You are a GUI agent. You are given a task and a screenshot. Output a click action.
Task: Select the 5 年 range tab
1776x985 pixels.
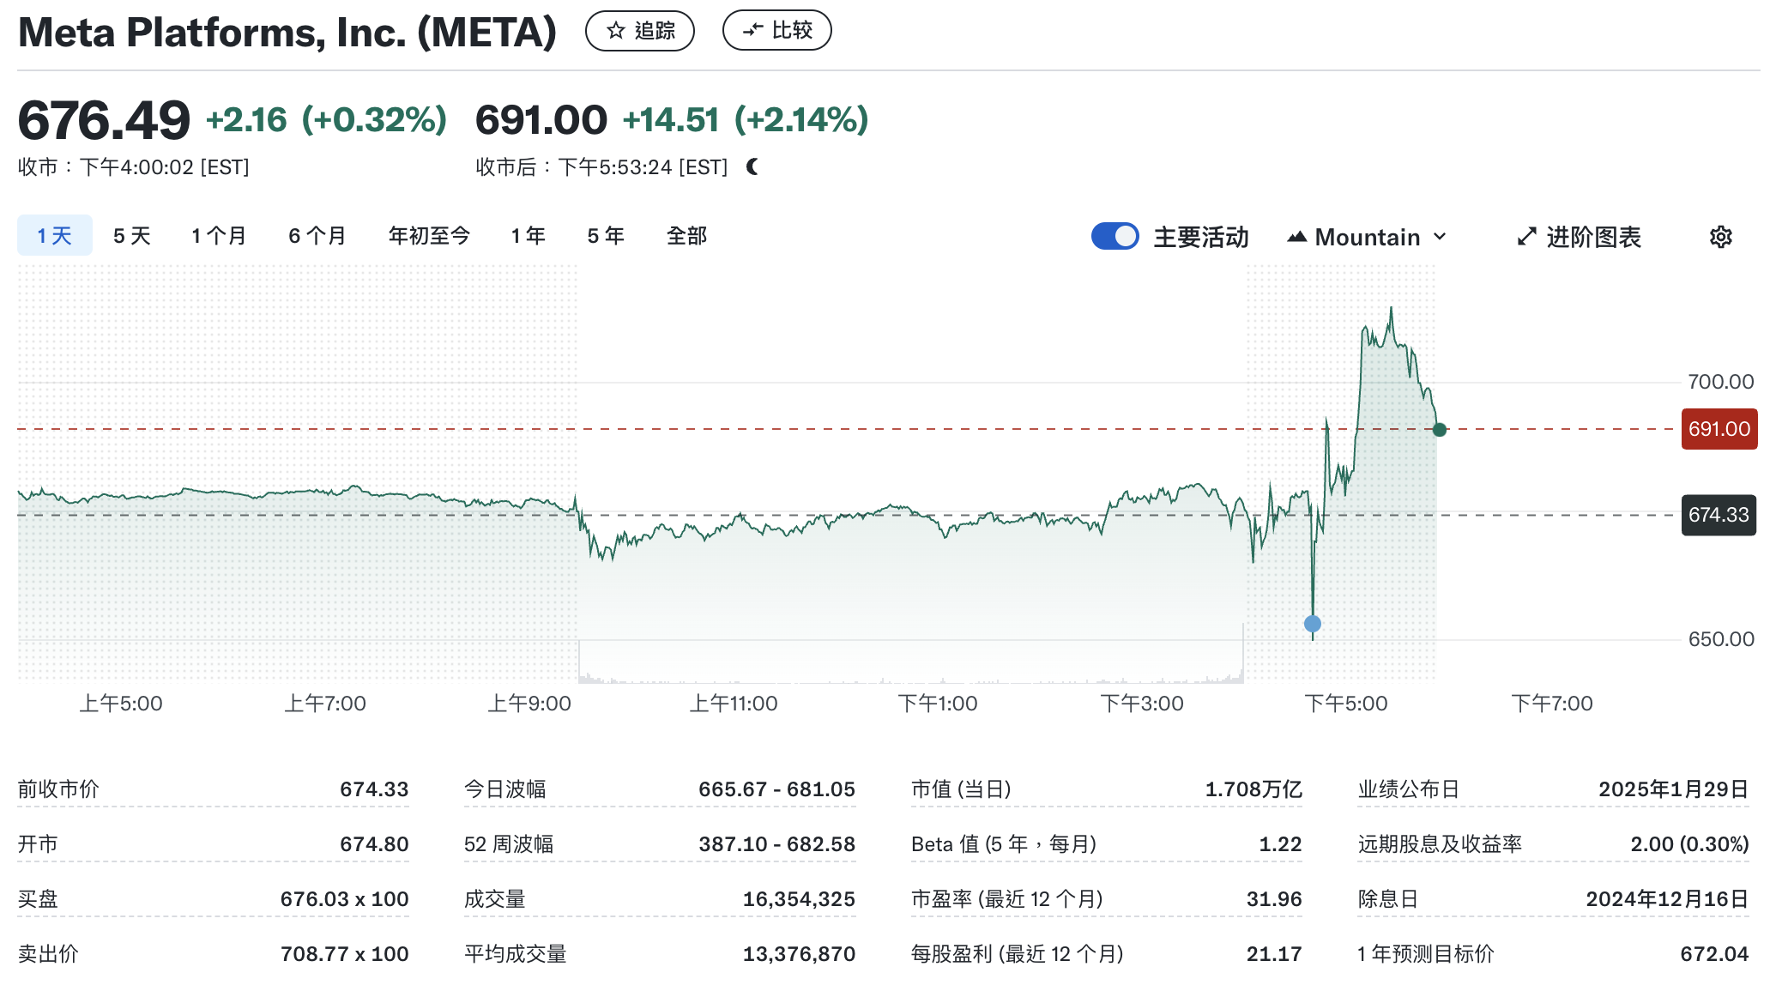click(606, 236)
